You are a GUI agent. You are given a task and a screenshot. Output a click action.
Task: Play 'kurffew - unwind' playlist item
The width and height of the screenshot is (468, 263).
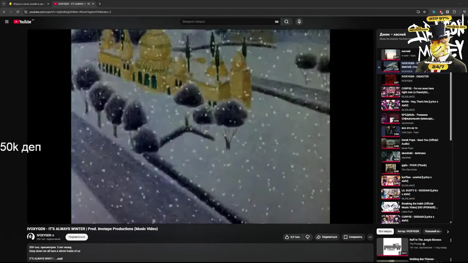click(x=413, y=181)
